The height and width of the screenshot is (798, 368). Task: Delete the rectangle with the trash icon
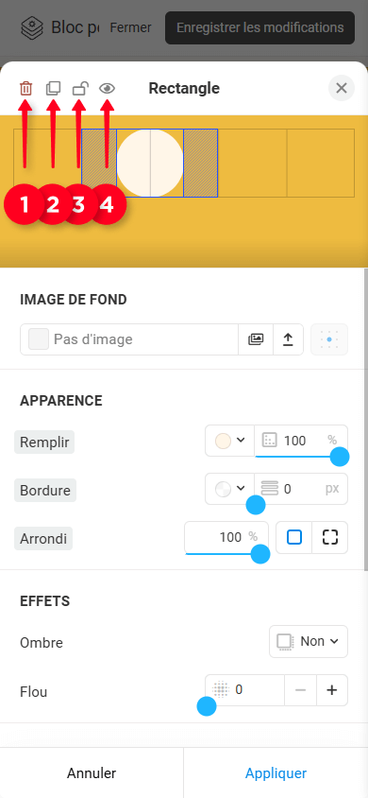click(25, 89)
